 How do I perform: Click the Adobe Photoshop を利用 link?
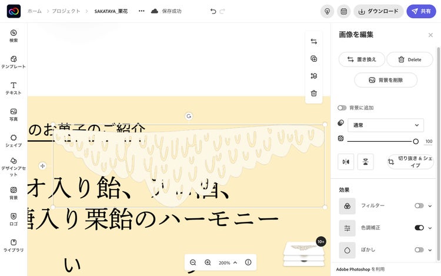pyautogui.click(x=360, y=270)
